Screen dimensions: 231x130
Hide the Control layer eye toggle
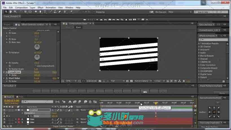[5, 110]
